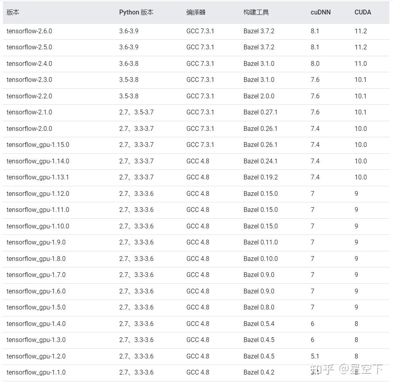
Task: Select the CUDA column header
Action: click(363, 12)
